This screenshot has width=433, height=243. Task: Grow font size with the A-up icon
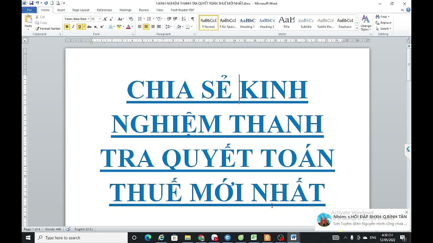click(x=105, y=19)
